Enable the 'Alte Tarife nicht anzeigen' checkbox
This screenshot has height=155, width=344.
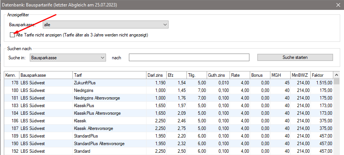point(13,35)
